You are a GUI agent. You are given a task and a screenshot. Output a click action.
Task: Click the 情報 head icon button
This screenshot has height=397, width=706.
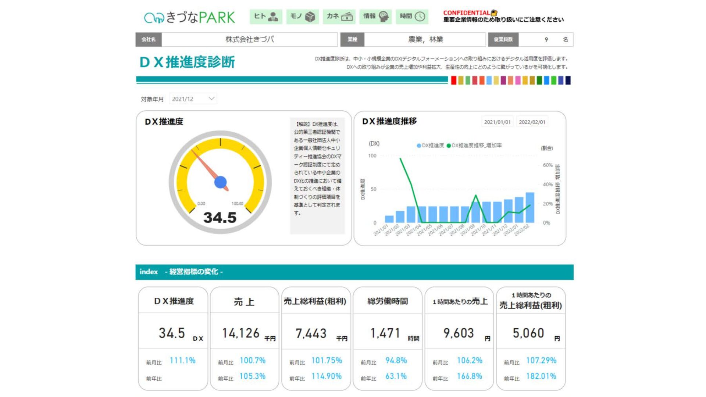coord(375,17)
